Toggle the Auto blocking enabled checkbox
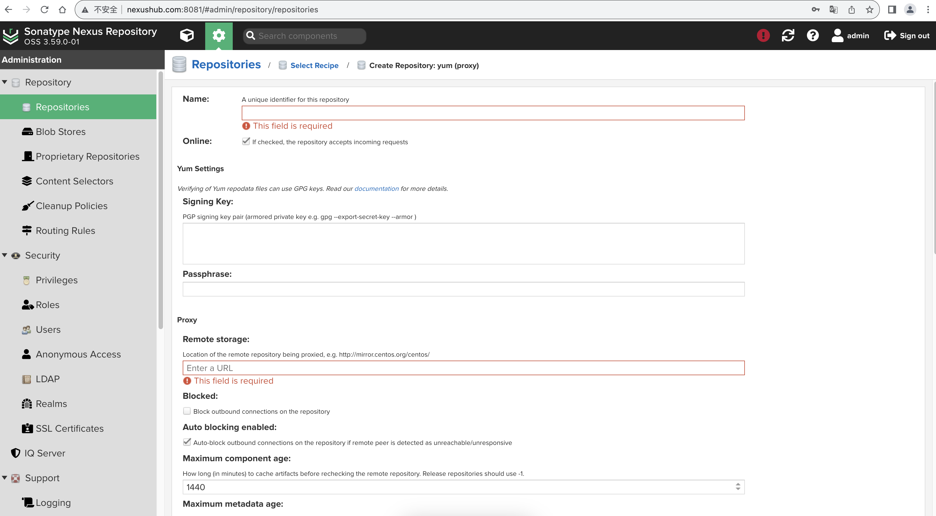Screen dimensions: 936x516 pos(187,442)
